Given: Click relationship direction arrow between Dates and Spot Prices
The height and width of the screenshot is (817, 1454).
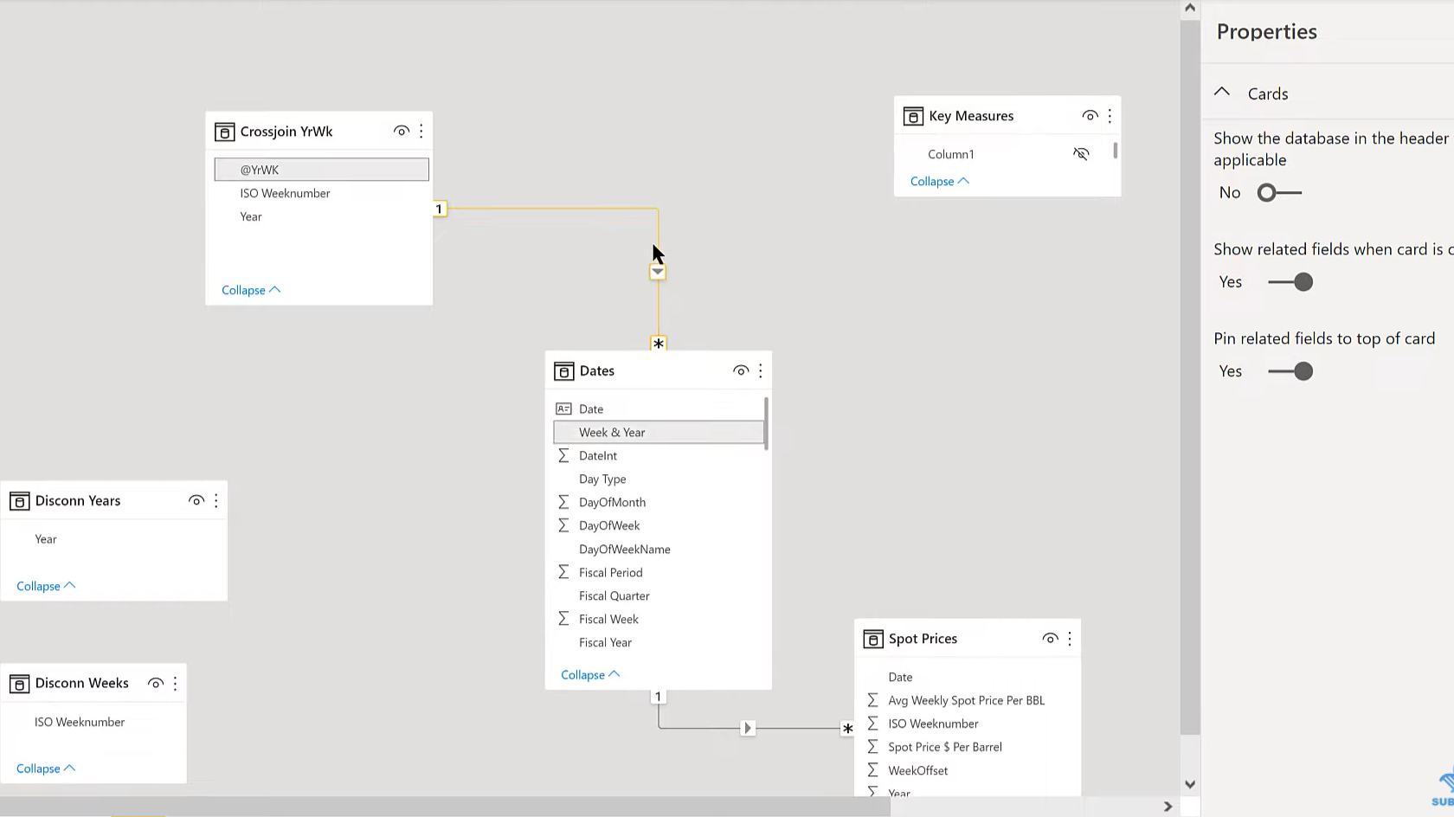Looking at the screenshot, I should pos(748,728).
